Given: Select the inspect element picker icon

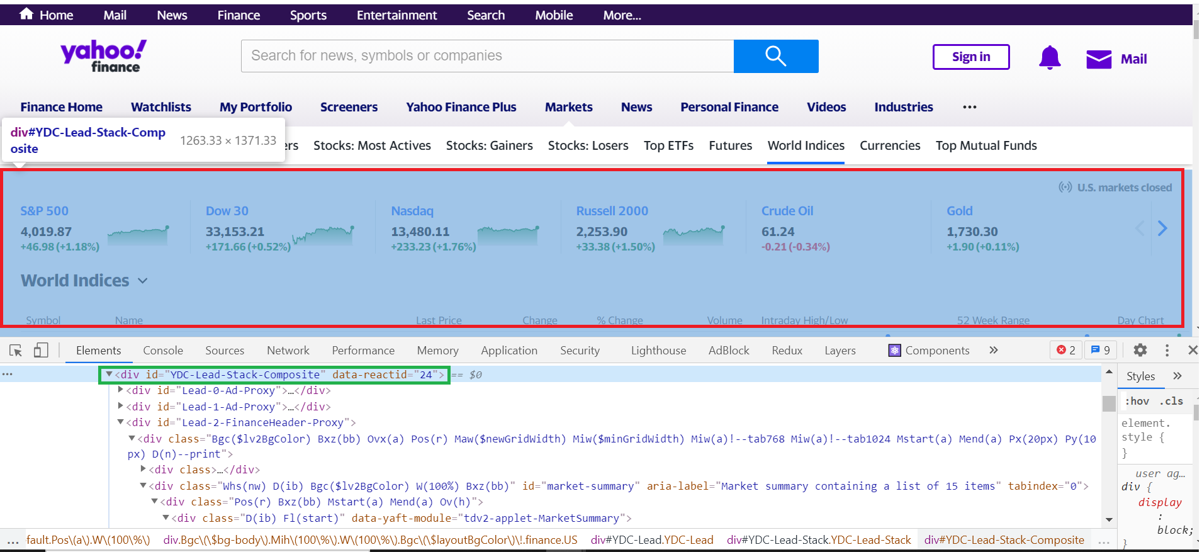Looking at the screenshot, I should point(16,351).
